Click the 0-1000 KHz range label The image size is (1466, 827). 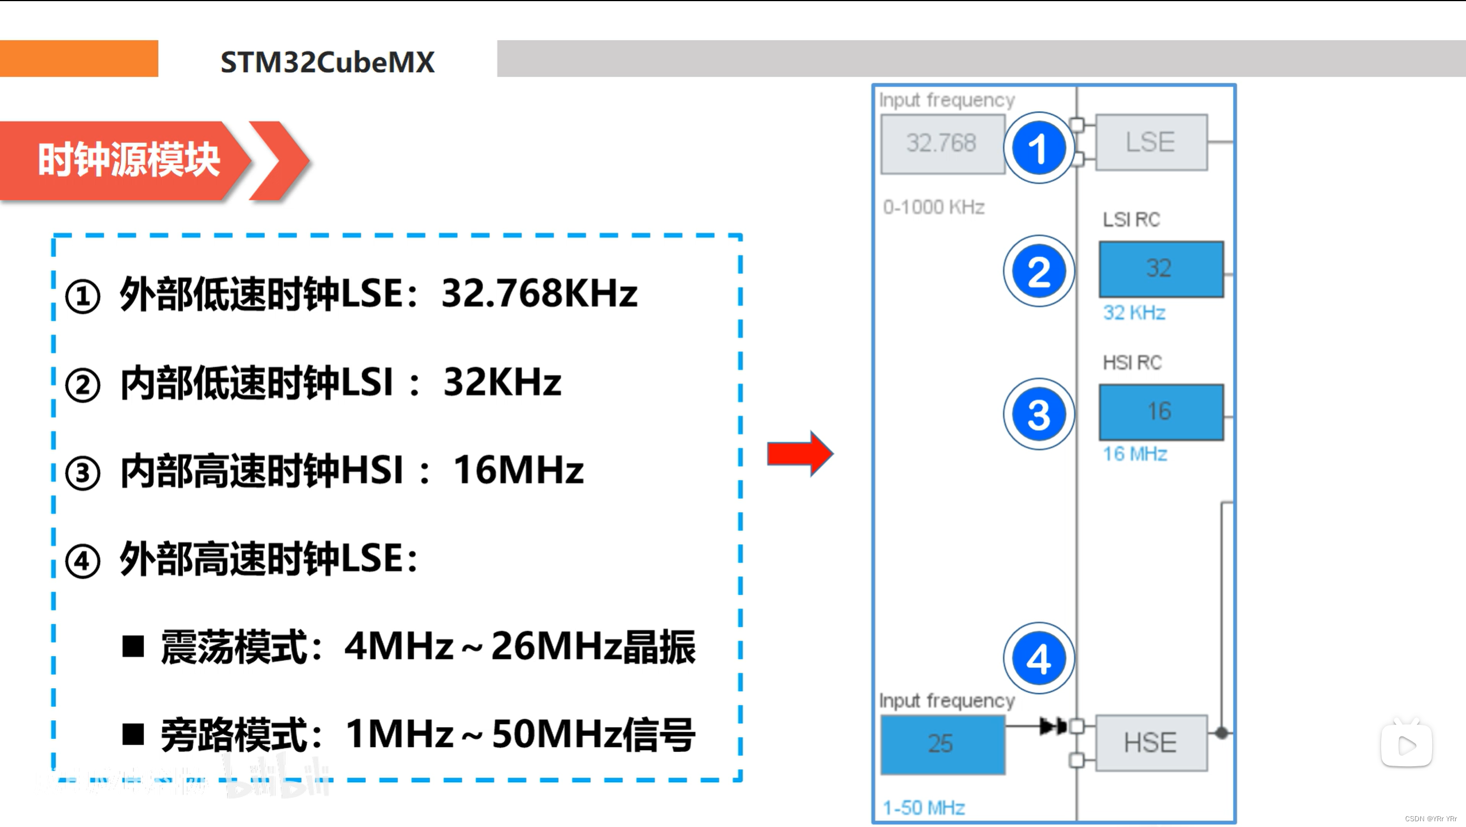click(934, 207)
